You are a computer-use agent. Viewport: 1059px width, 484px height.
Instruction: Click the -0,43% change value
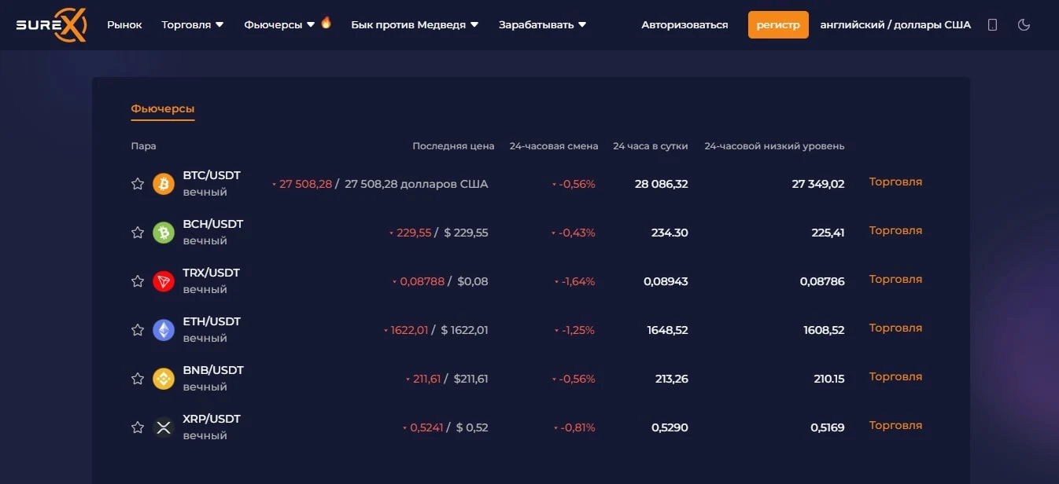click(577, 233)
